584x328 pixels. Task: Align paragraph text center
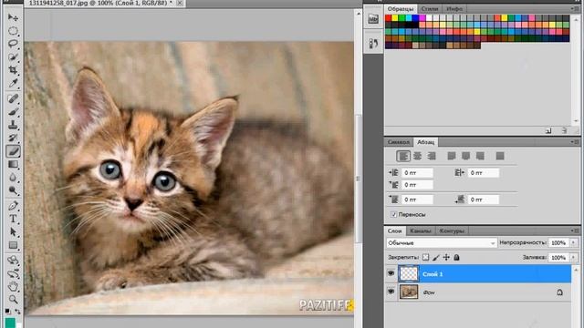click(418, 156)
